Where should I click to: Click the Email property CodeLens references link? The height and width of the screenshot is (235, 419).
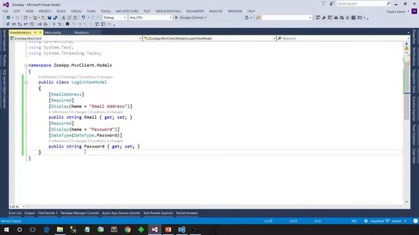(58, 112)
